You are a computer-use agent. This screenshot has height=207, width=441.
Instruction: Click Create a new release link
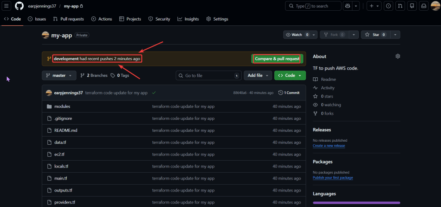[x=329, y=146]
